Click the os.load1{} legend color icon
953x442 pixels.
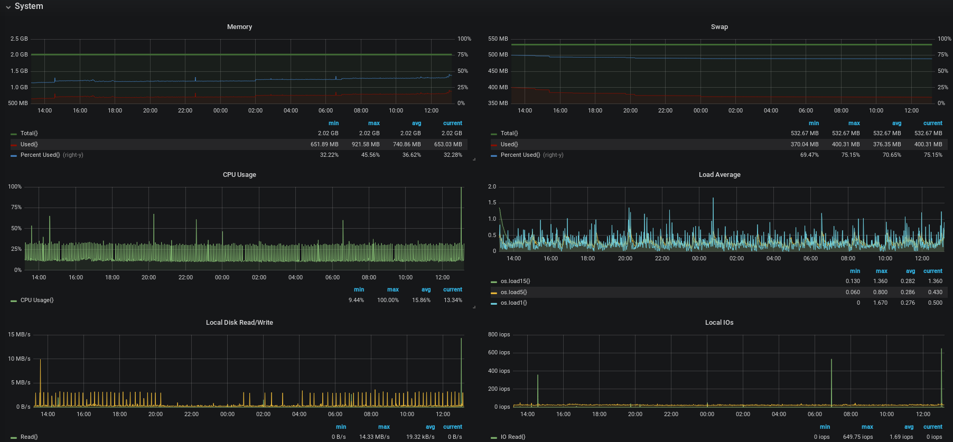click(494, 303)
